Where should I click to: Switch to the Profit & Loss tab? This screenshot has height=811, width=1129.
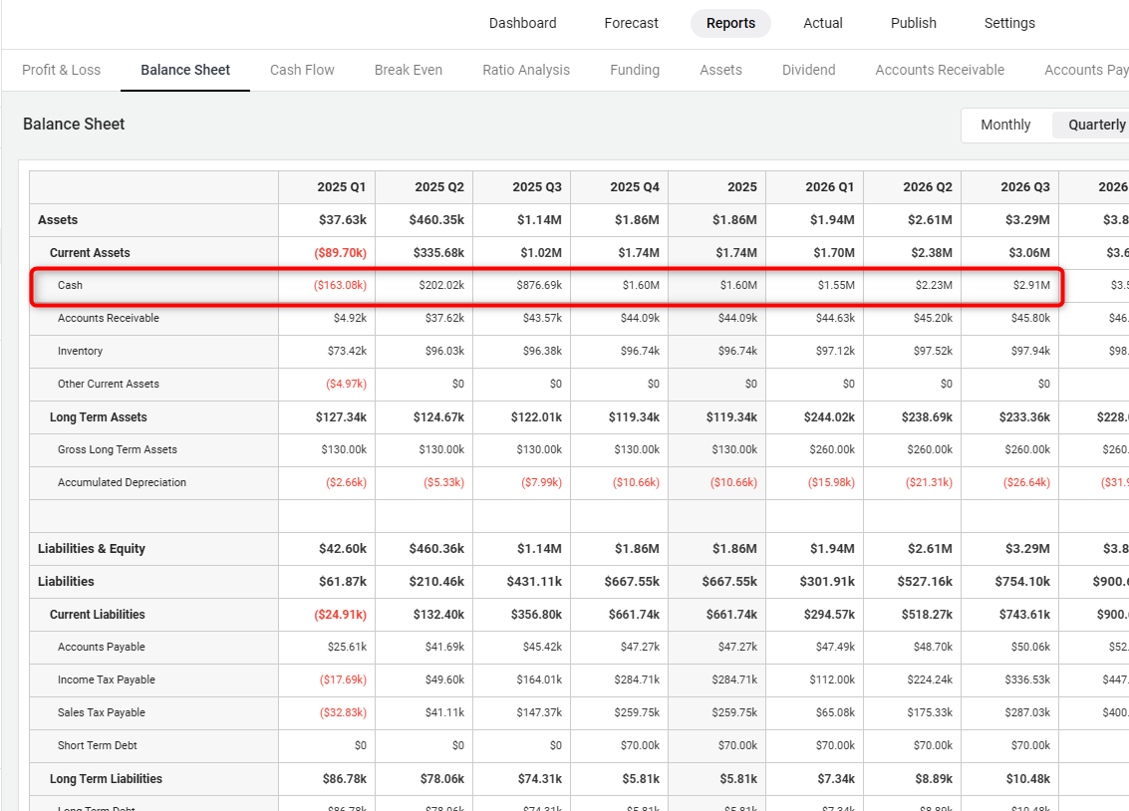(x=61, y=70)
